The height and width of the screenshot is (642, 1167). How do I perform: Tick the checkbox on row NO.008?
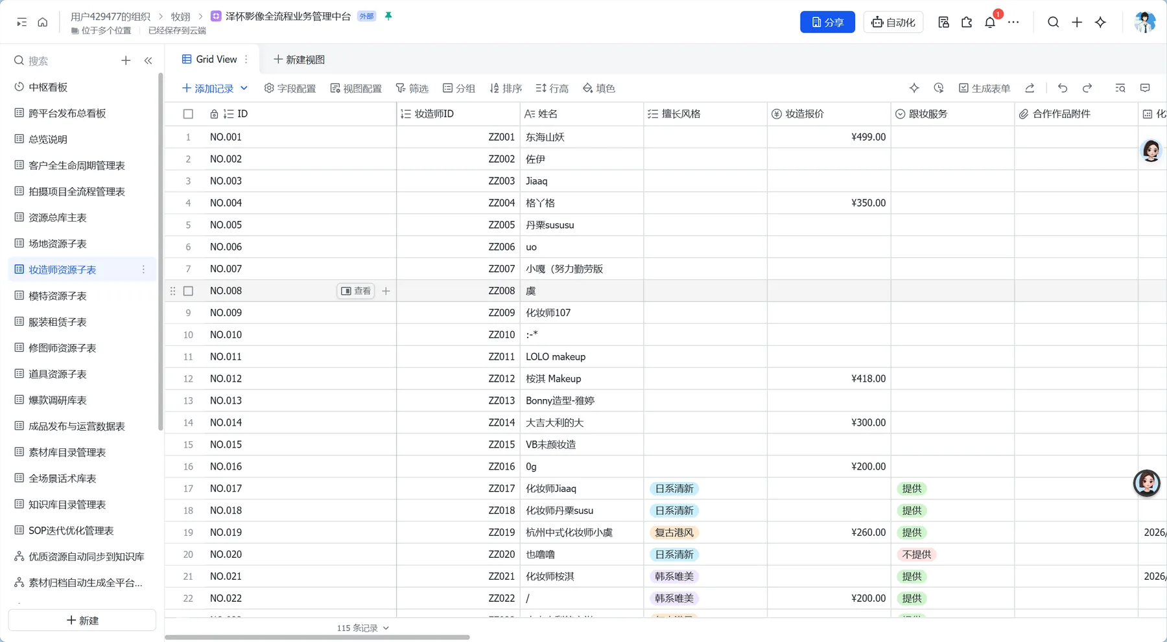click(188, 291)
